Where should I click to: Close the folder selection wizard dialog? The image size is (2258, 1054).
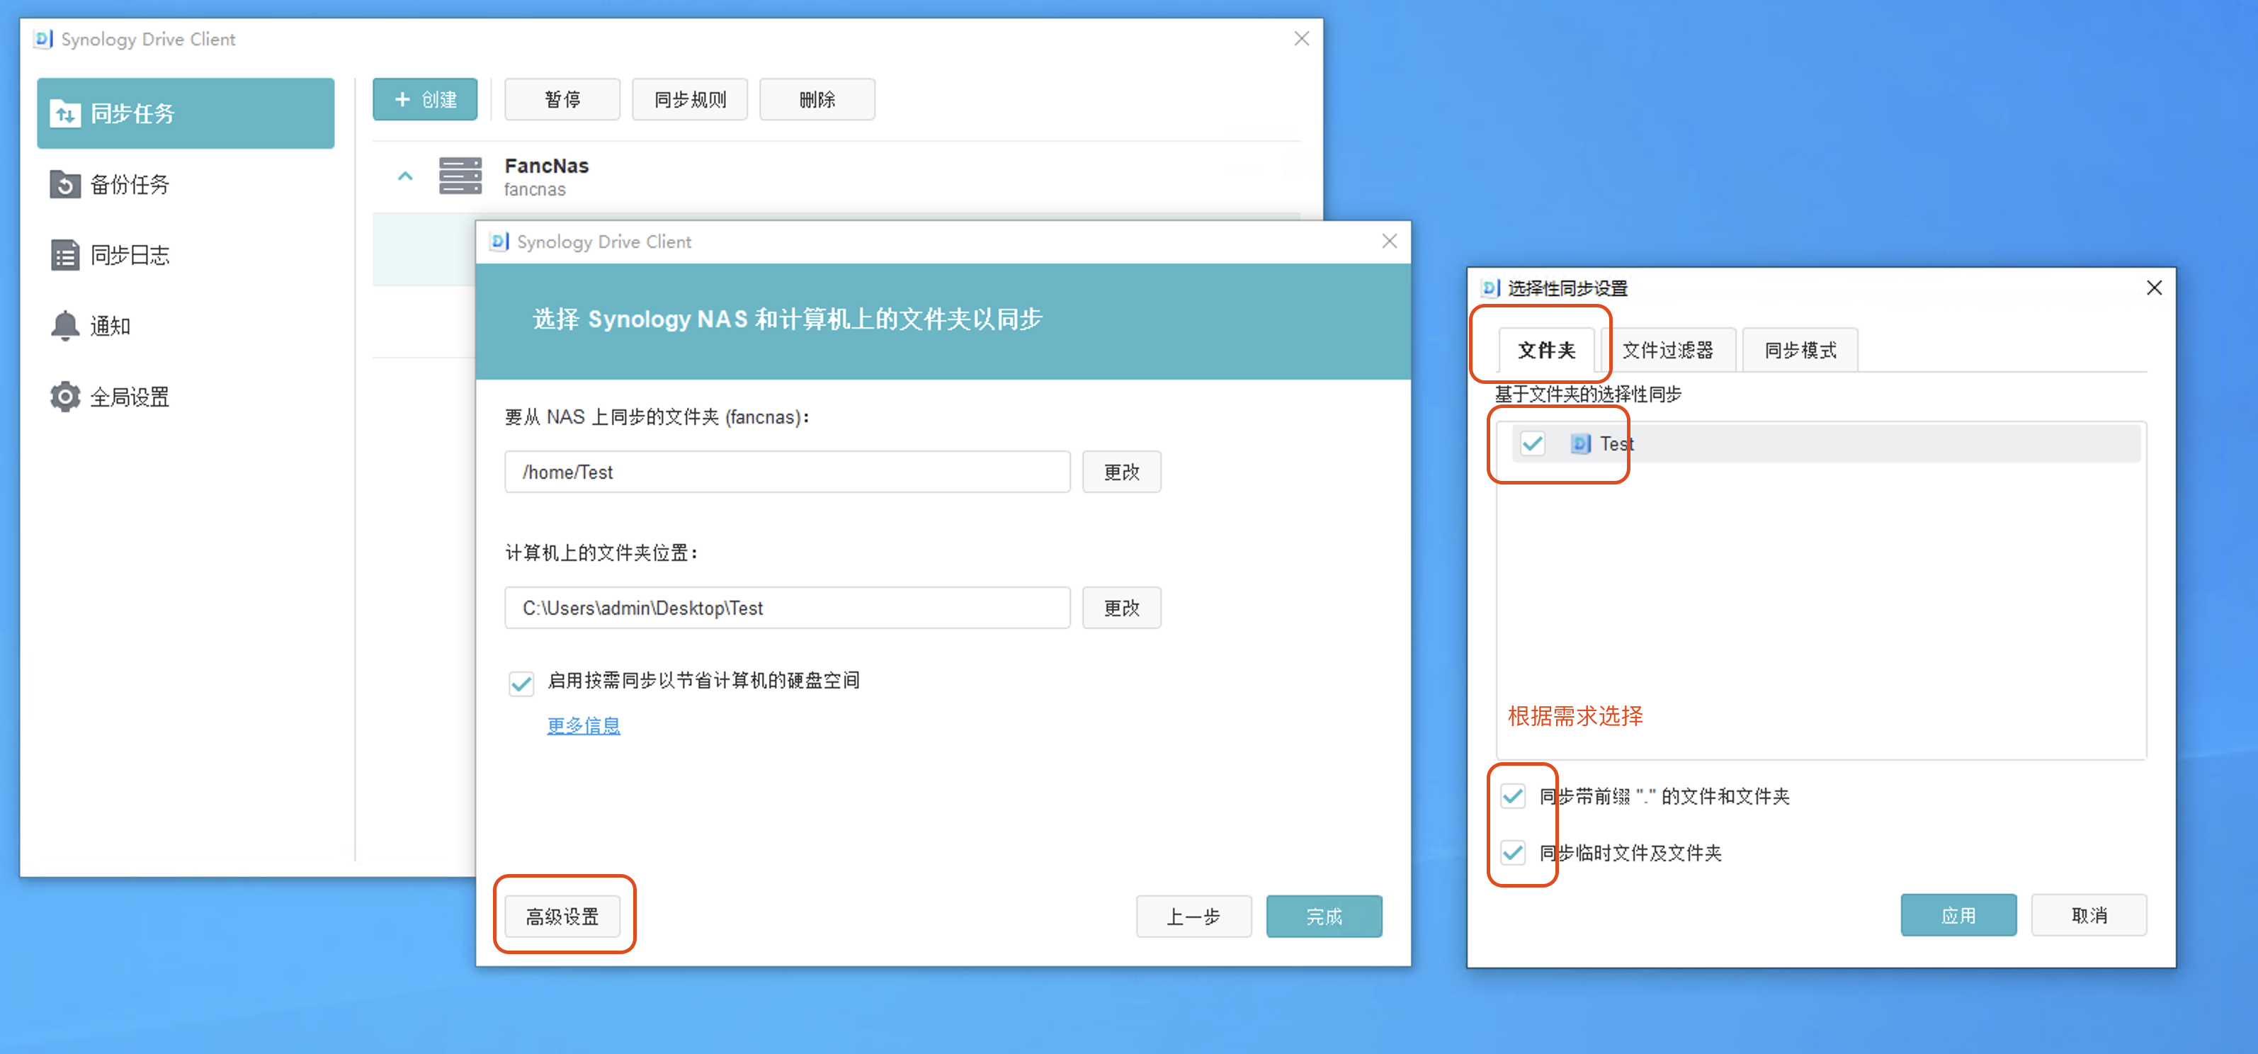[1390, 241]
